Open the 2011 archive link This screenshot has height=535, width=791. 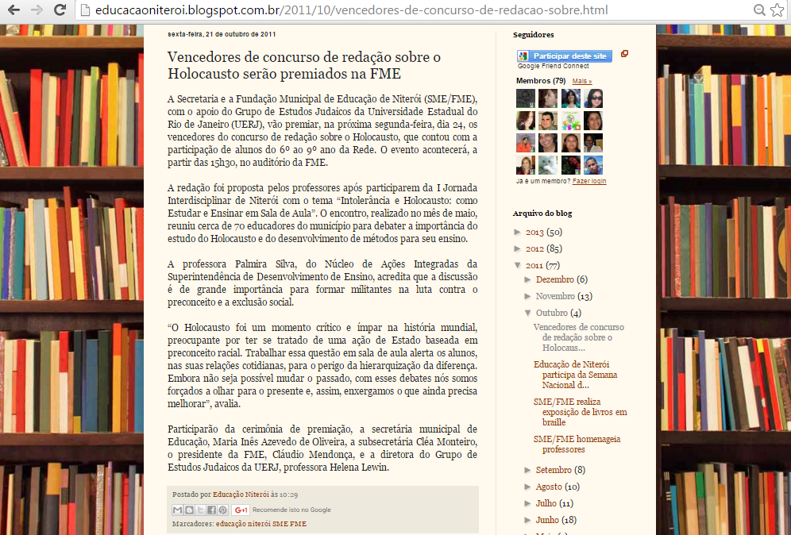[x=534, y=266]
